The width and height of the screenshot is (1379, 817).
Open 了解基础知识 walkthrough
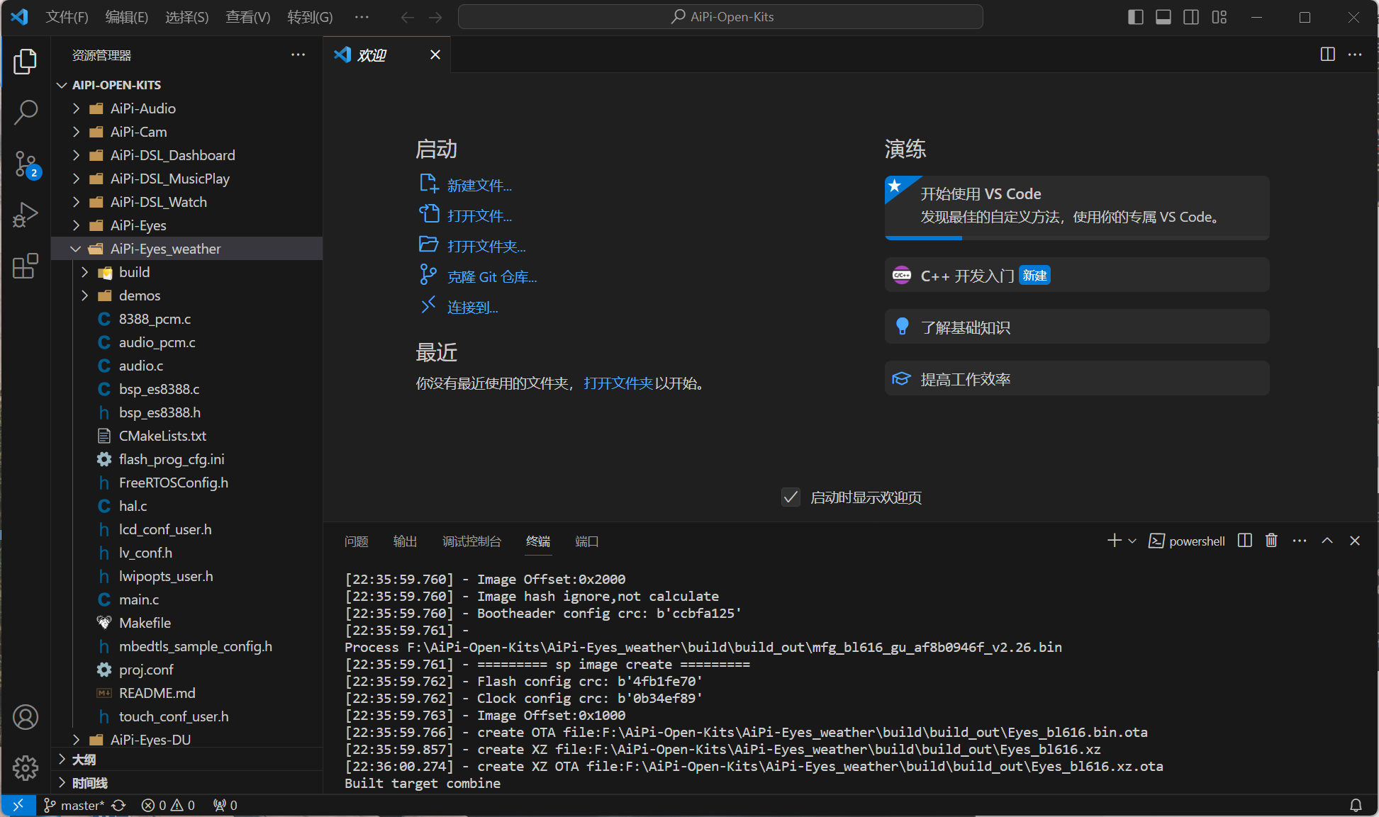click(1077, 327)
